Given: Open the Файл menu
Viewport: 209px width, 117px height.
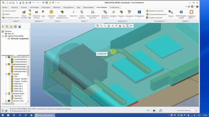Looking at the screenshot, I should click(x=5, y=7).
